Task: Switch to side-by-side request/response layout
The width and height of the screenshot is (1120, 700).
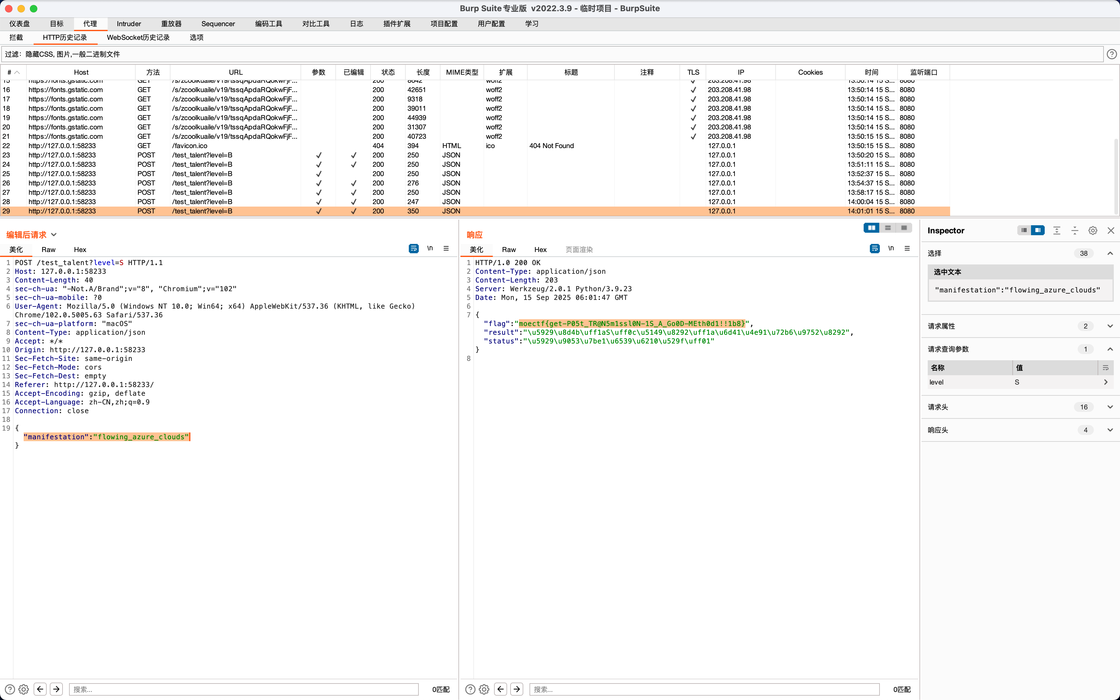Action: (871, 228)
